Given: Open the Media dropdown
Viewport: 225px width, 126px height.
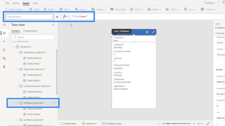Looking at the screenshot, I should click(154, 9).
